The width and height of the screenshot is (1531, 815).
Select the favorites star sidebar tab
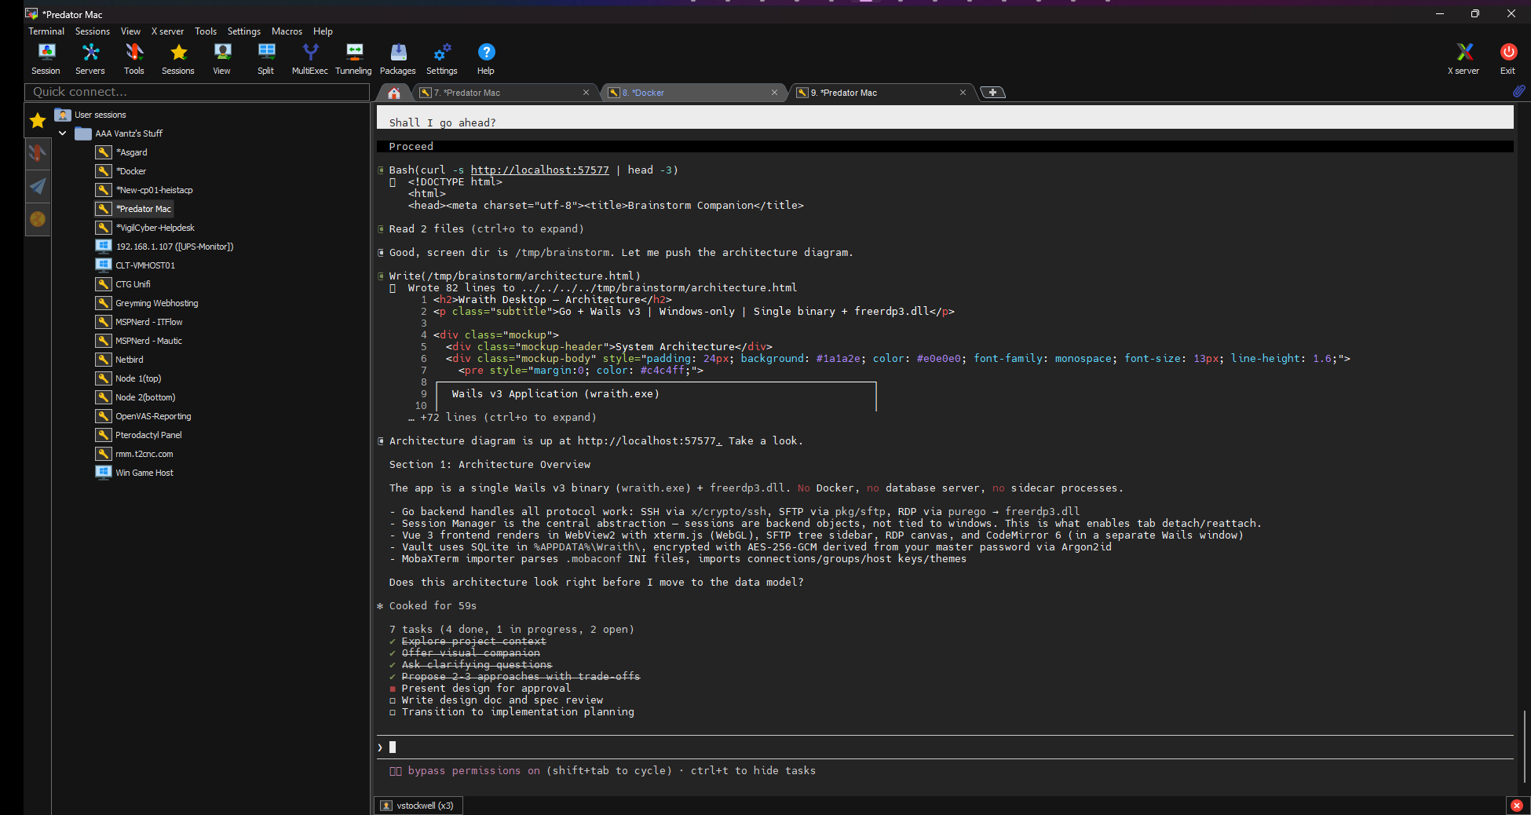(x=38, y=120)
